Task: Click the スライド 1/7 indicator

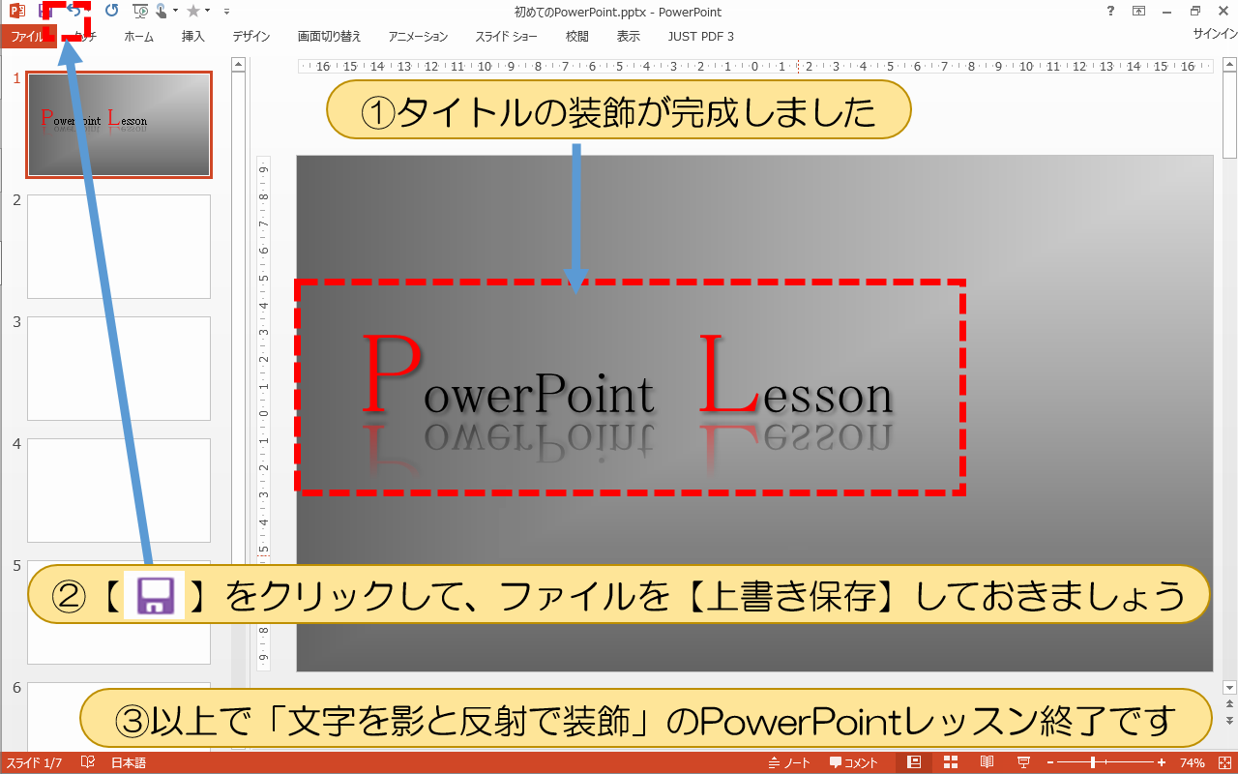Action: click(x=34, y=762)
